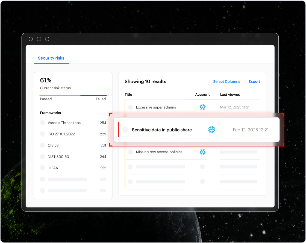The width and height of the screenshot is (306, 243).
Task: Click the HIPAA framework status icon
Action: click(43, 168)
